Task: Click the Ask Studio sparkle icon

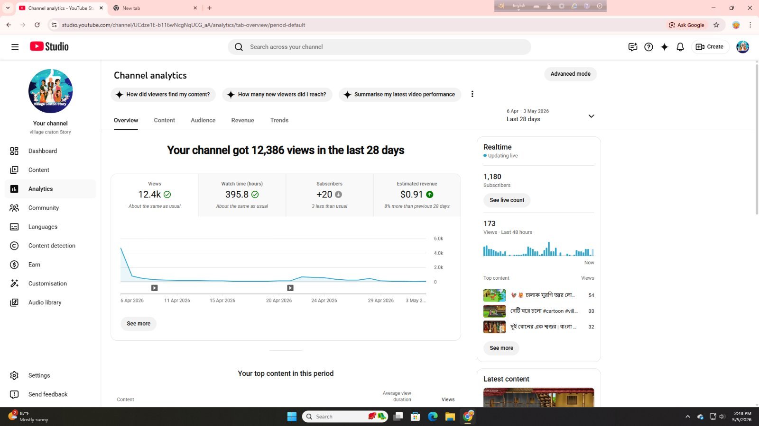Action: click(x=664, y=47)
